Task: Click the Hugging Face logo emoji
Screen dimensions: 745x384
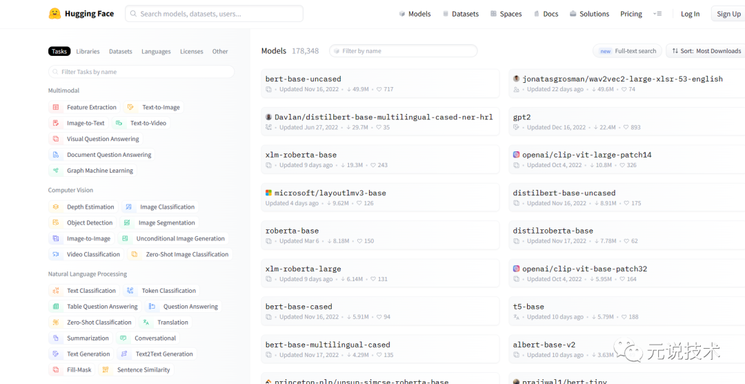Action: (x=54, y=13)
